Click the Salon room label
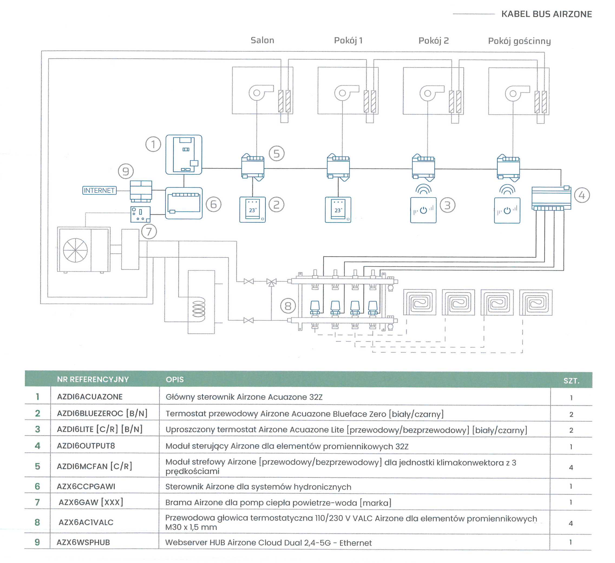The height and width of the screenshot is (563, 615). point(262,40)
